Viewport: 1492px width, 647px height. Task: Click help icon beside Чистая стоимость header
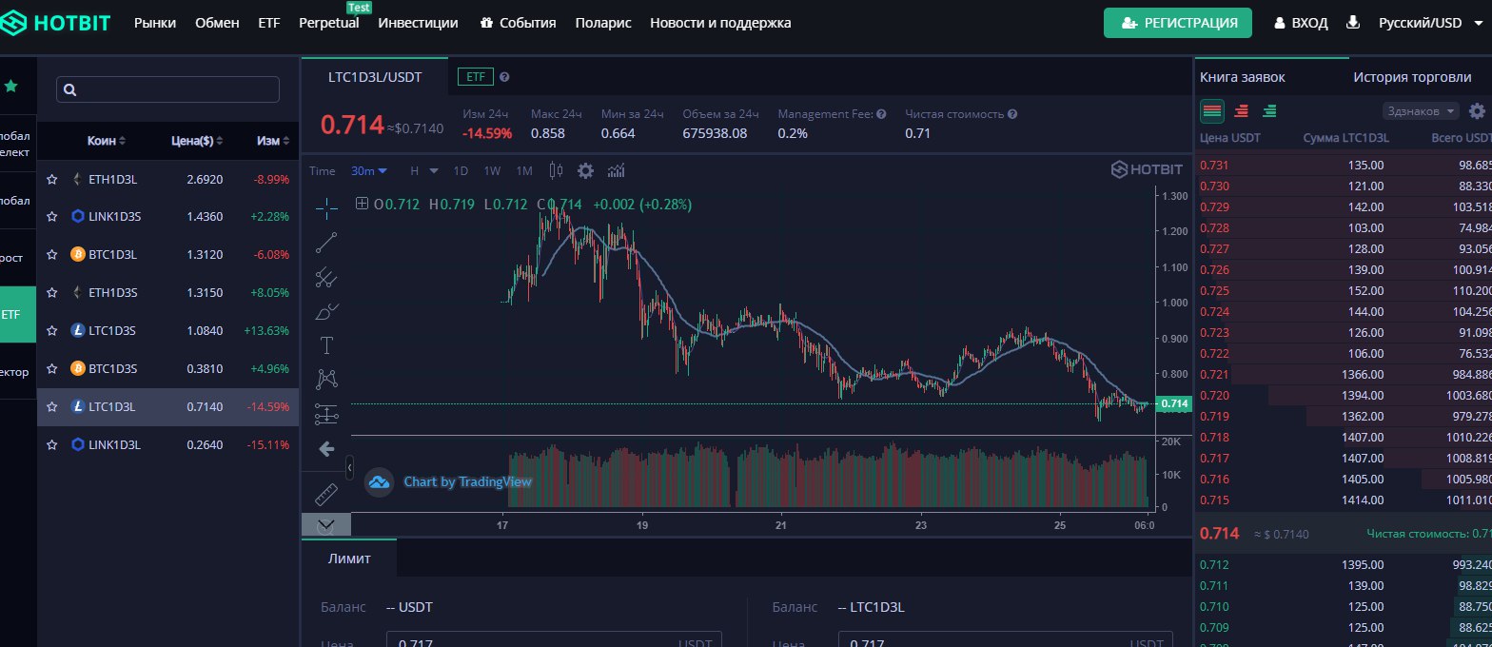[1012, 114]
